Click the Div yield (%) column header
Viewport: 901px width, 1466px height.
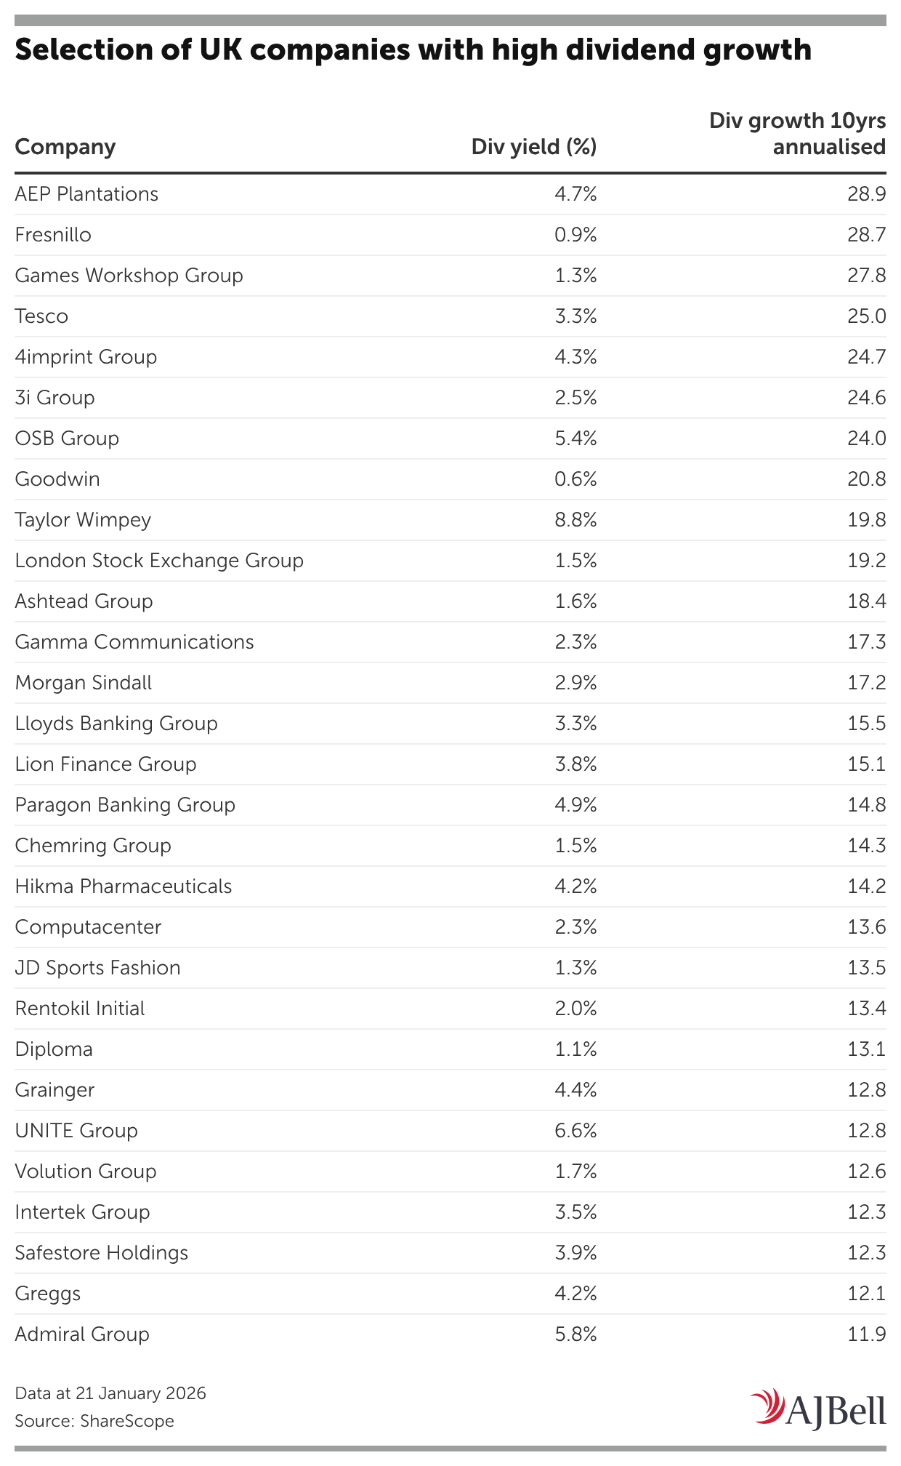pos(534,147)
